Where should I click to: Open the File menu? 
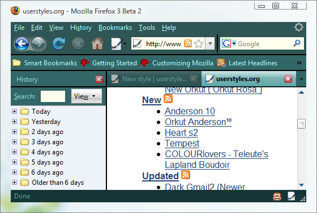coord(19,28)
